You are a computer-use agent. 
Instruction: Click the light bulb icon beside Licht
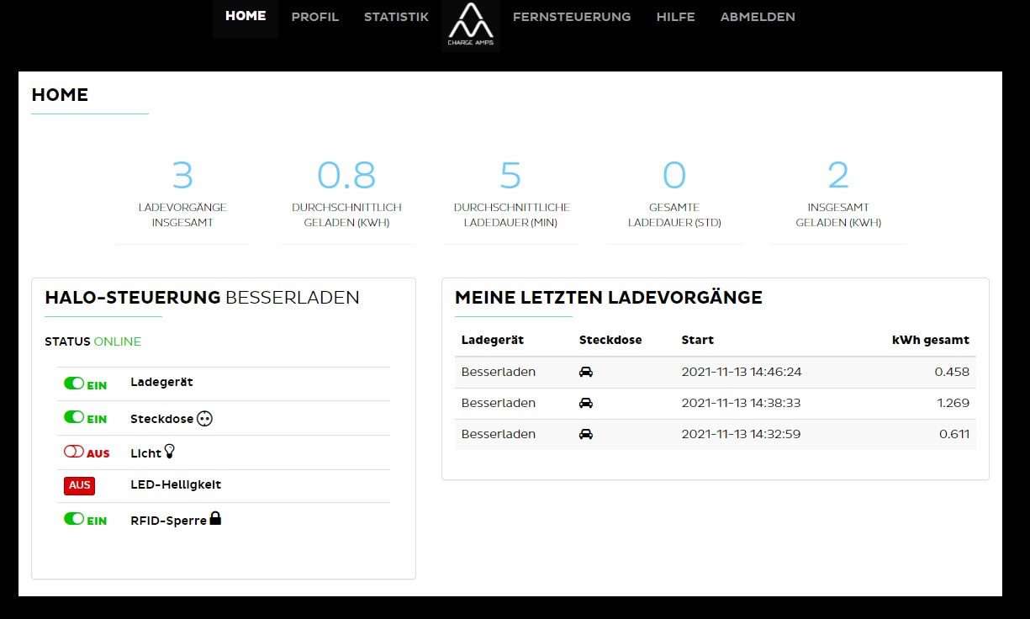[170, 452]
